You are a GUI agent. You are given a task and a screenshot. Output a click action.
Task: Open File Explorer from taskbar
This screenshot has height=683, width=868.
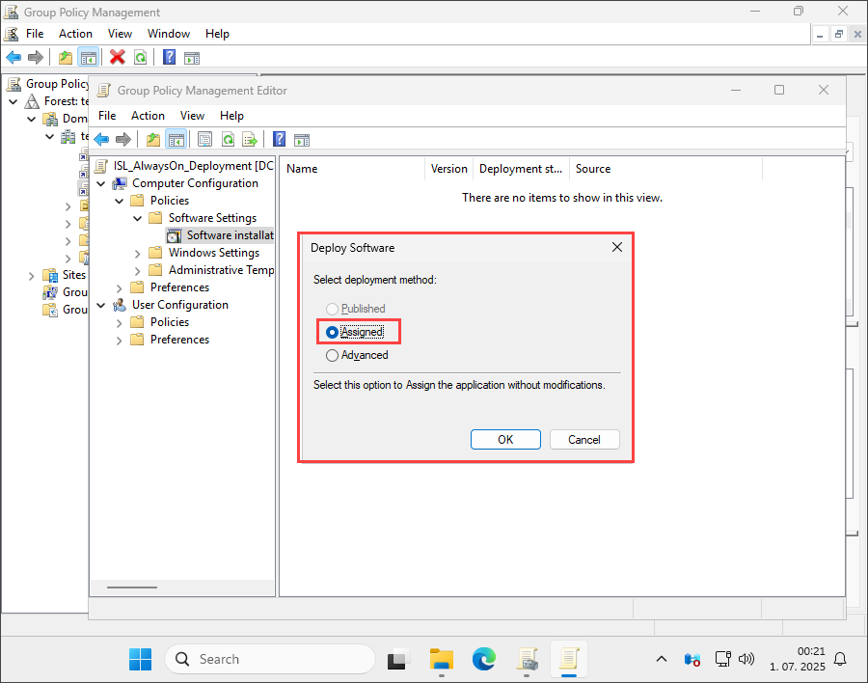[x=441, y=659]
